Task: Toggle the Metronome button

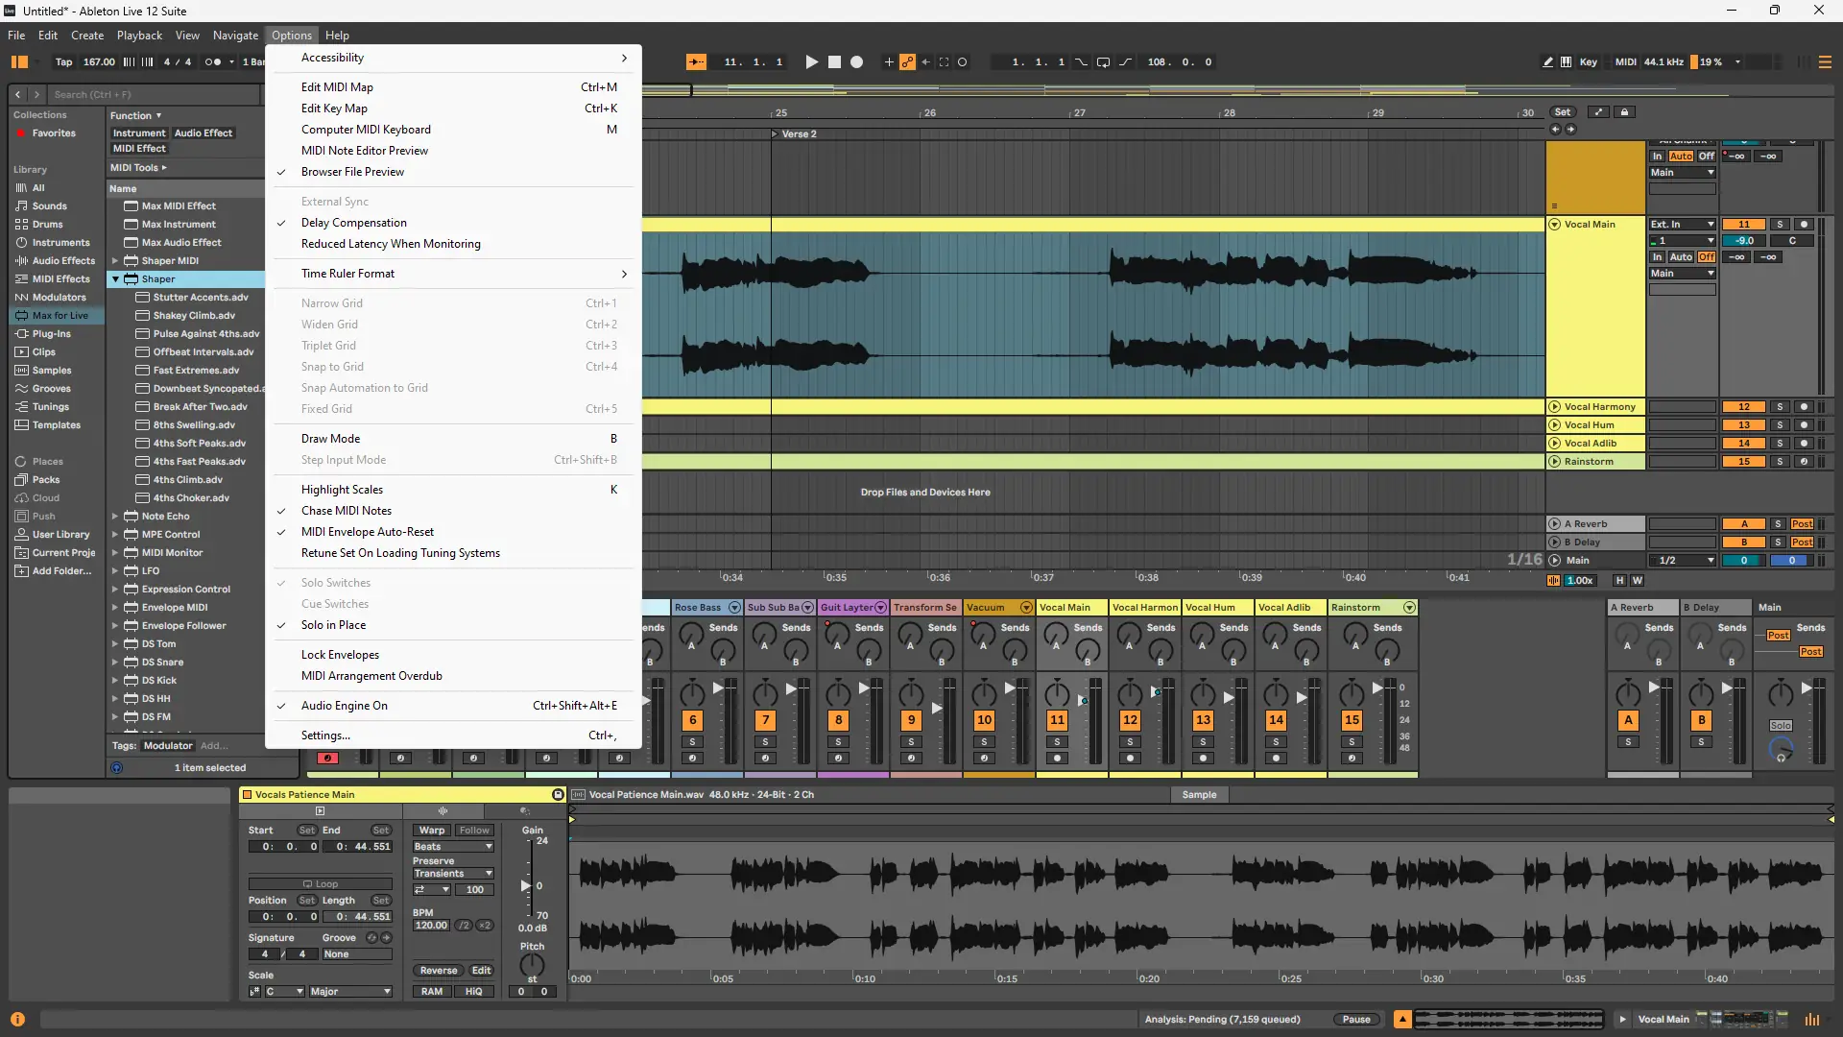Action: pos(213,61)
